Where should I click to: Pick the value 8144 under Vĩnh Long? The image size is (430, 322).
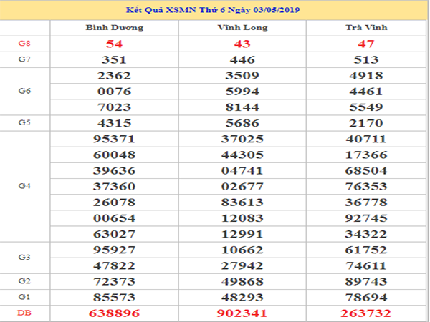[x=242, y=107]
